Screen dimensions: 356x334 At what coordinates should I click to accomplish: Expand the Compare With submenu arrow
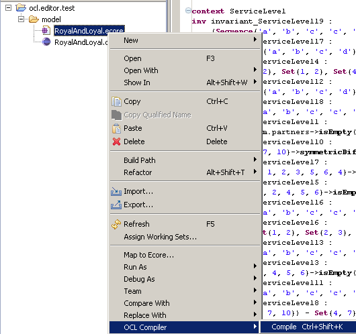click(x=255, y=302)
